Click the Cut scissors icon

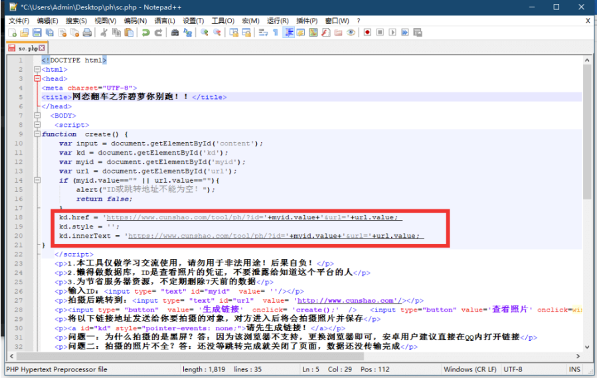(x=104, y=33)
